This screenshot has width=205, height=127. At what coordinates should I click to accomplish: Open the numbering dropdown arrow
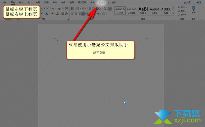tap(80, 9)
